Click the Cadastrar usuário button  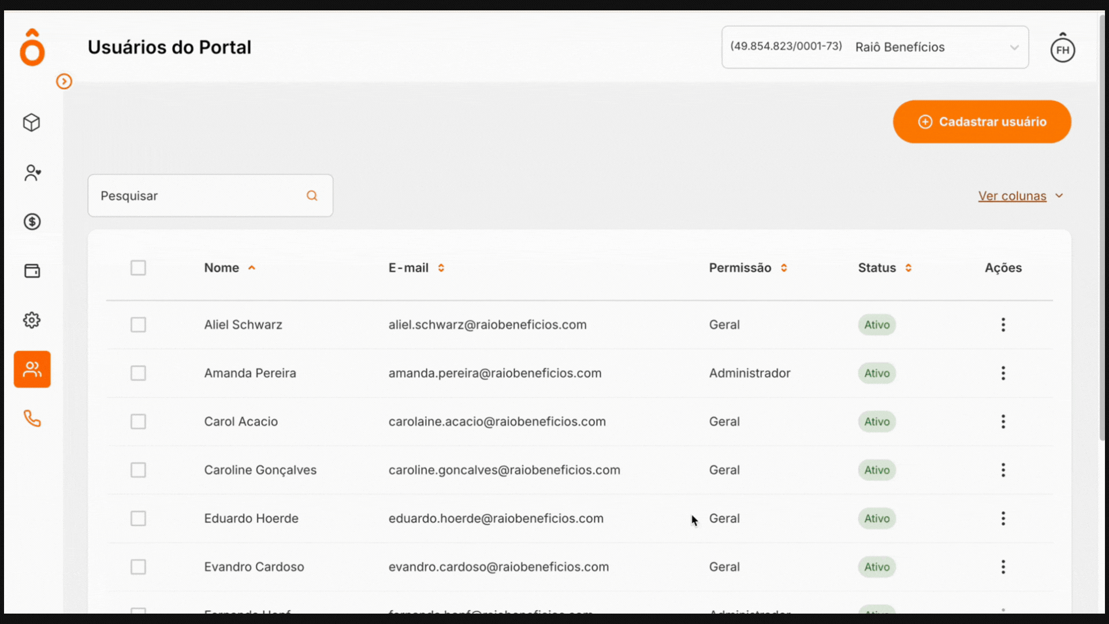point(981,122)
